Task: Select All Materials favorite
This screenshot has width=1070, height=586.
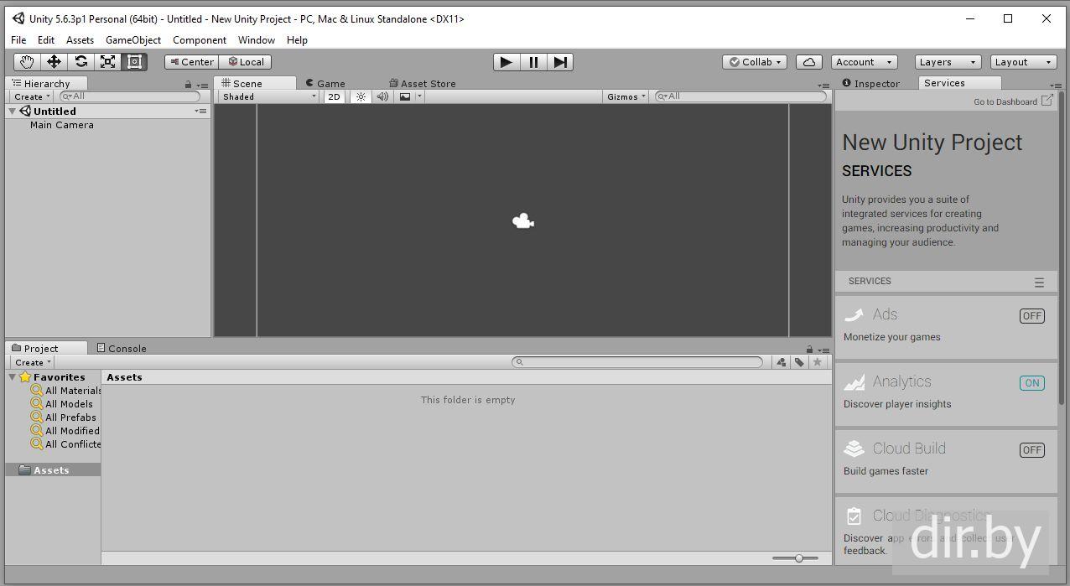Action: [66, 391]
